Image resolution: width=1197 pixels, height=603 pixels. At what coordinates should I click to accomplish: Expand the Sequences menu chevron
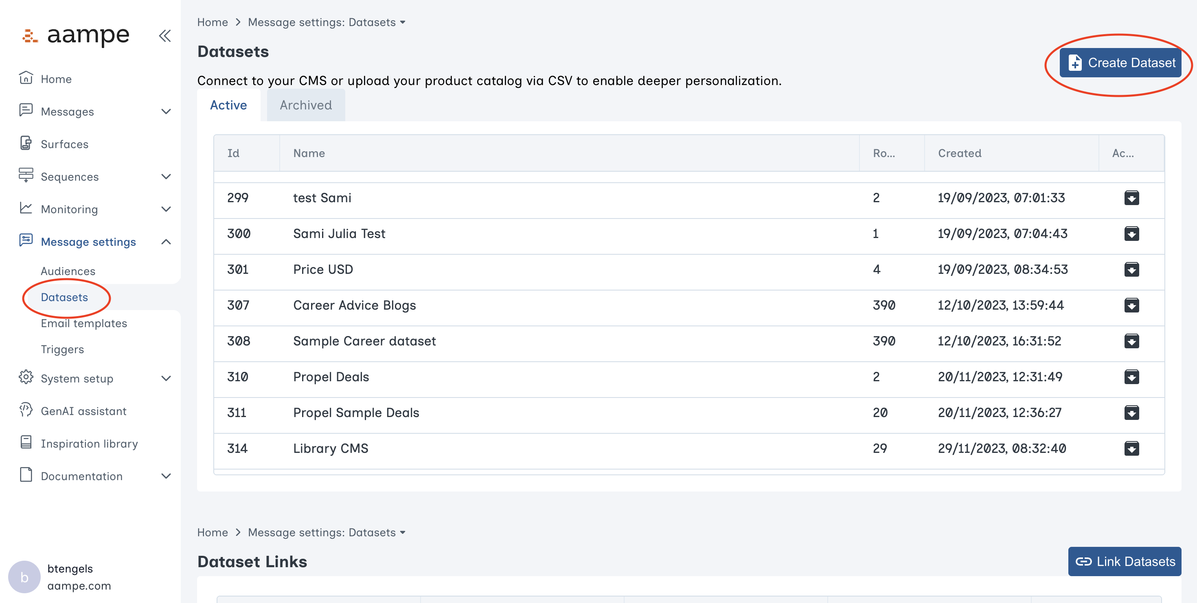[x=166, y=177]
